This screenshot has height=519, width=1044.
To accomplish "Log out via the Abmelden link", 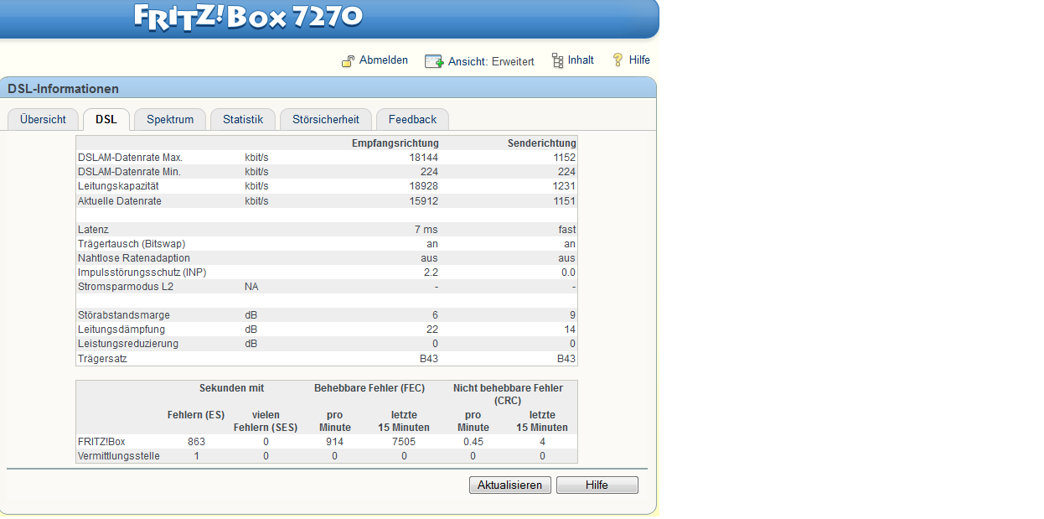I will tap(384, 60).
